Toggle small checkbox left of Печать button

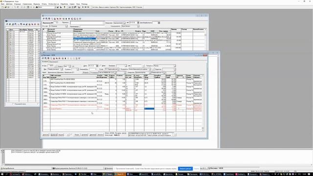[71, 135]
